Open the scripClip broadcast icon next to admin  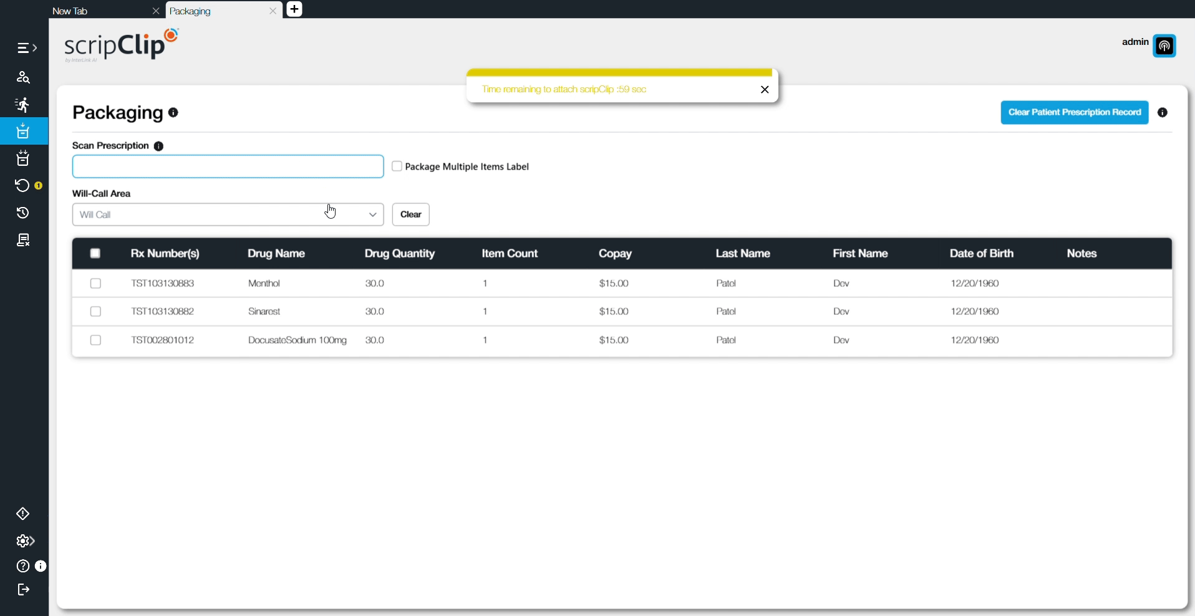pos(1165,46)
